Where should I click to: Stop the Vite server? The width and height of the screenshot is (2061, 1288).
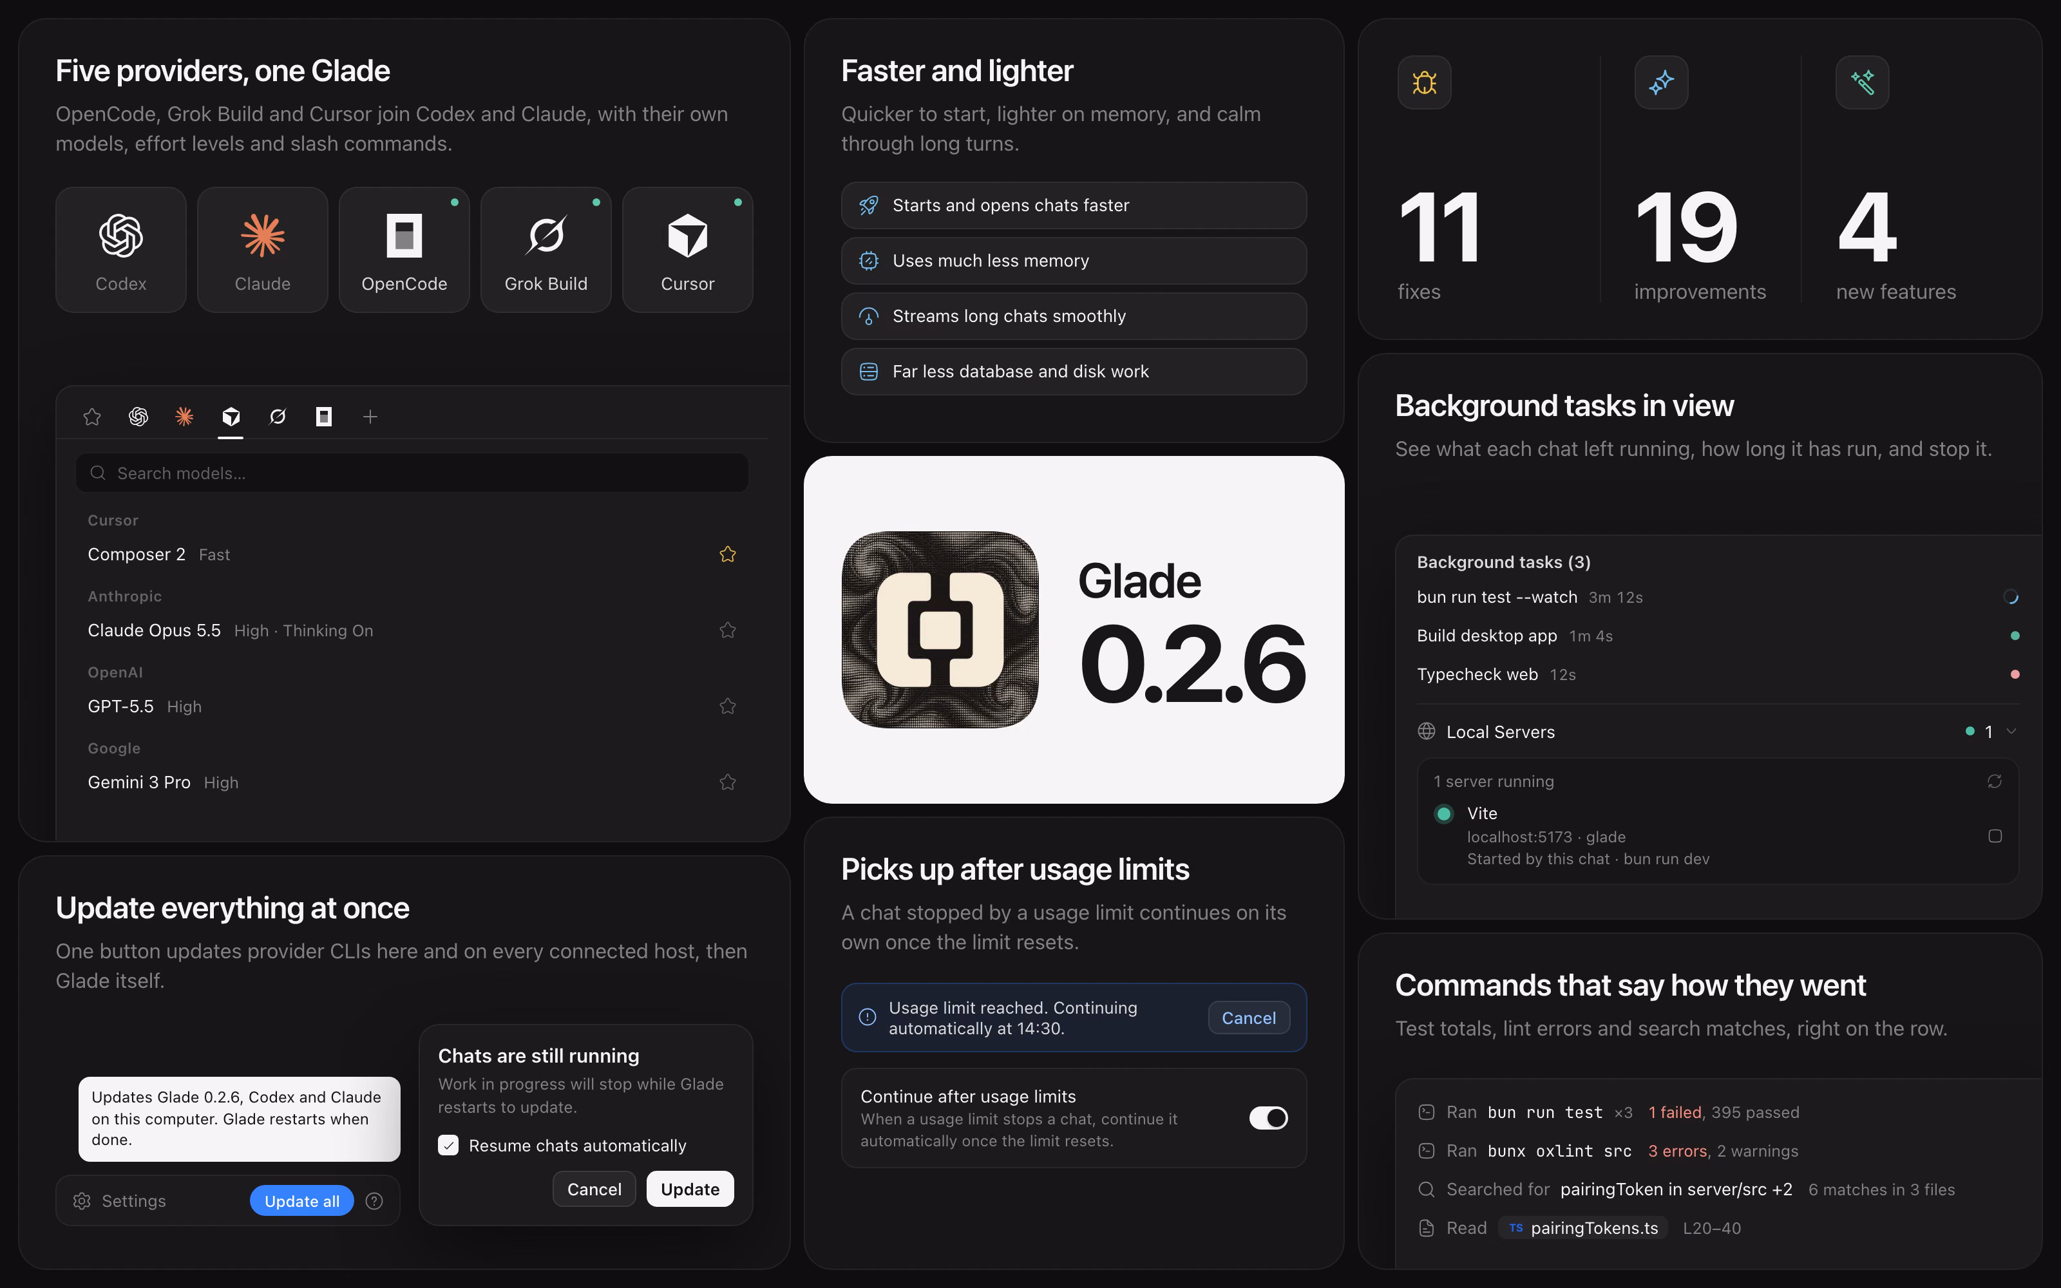1995,836
